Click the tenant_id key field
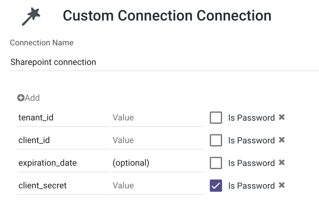Screen dimensions: 319x204 point(63,118)
